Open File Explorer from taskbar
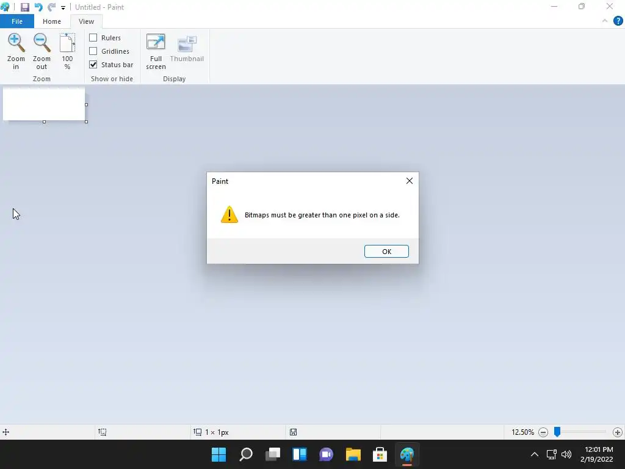625x469 pixels. pyautogui.click(x=353, y=454)
